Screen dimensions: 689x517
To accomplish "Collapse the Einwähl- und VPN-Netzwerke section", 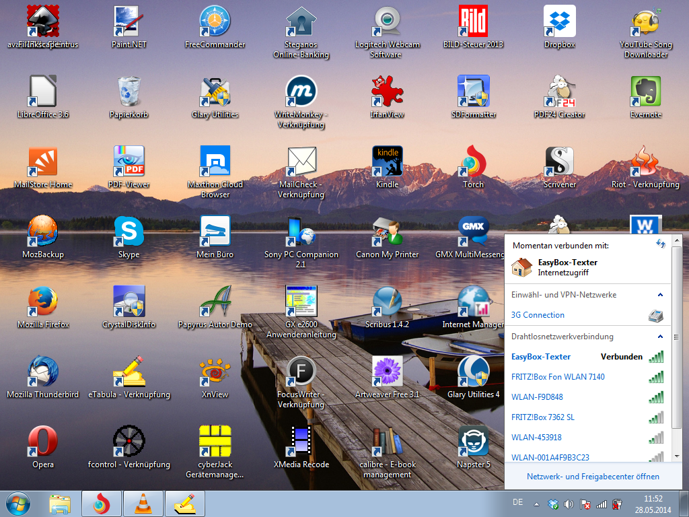I will (660, 295).
